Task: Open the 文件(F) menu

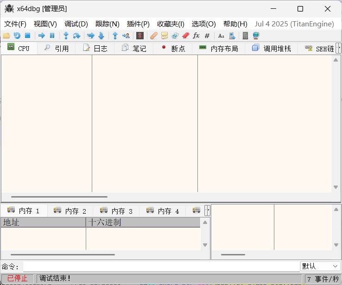Action: click(15, 24)
